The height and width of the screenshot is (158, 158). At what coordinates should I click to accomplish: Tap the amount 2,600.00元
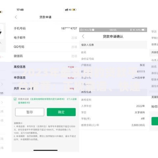click(138, 125)
